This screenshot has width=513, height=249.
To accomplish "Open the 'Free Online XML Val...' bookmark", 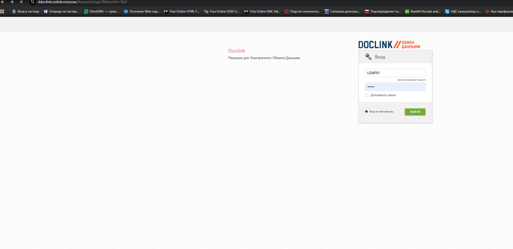I will coord(262,11).
